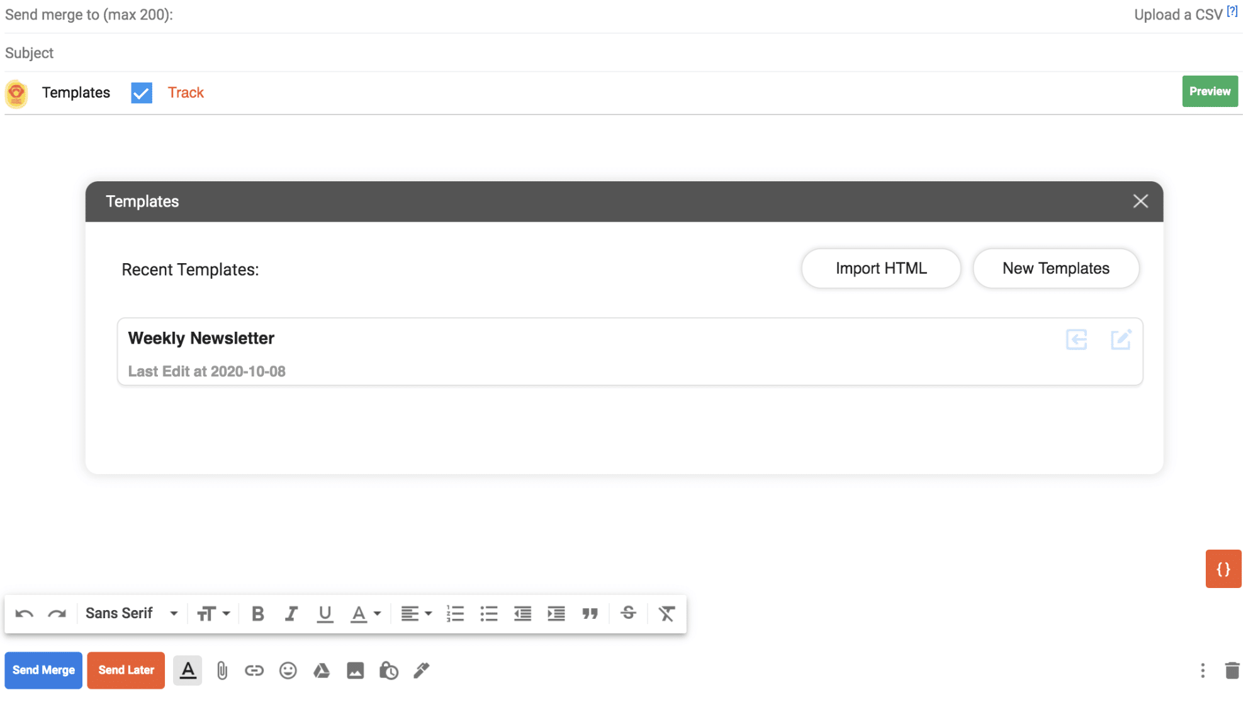Open the Sans Serif font dropdown

coord(132,614)
